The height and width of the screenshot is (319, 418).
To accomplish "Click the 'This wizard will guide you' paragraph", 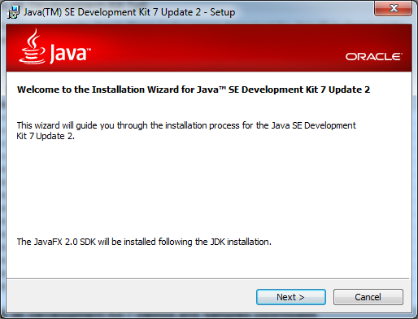I will point(186,130).
